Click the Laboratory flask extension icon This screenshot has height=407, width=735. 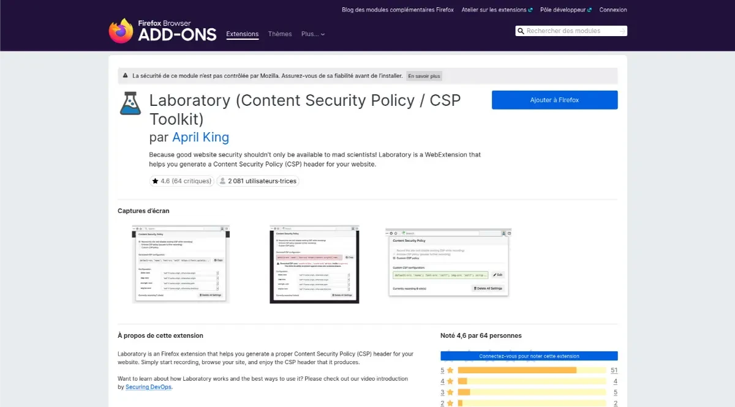point(130,103)
